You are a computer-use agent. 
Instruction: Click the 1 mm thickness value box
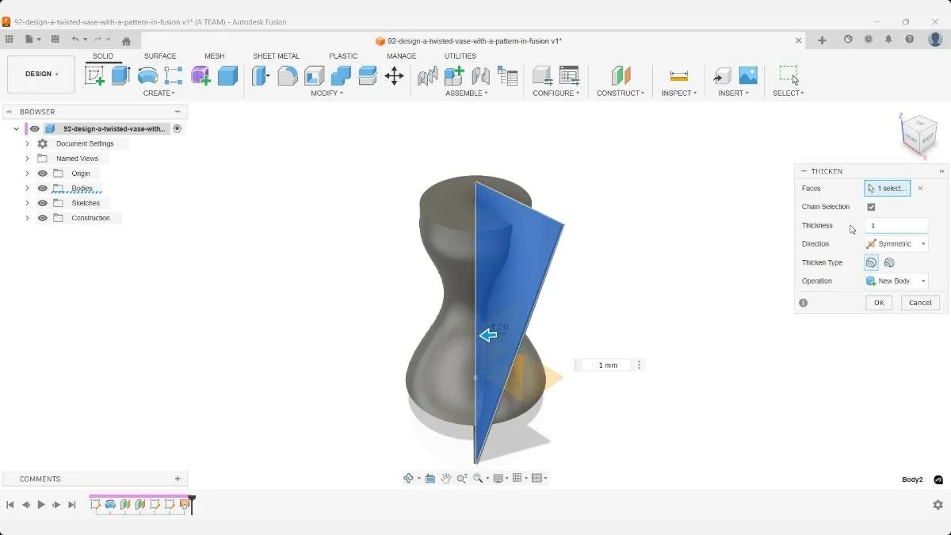(x=606, y=365)
